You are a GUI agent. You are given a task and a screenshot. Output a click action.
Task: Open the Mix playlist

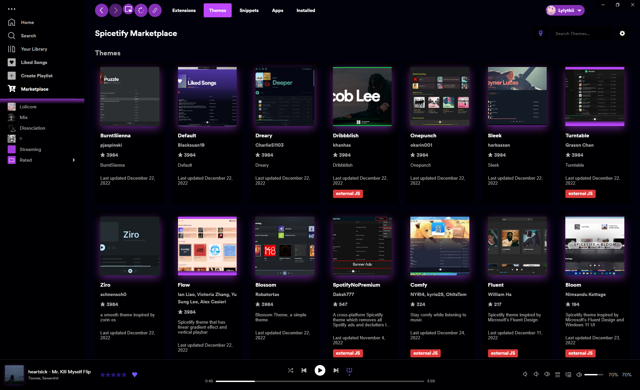tap(24, 117)
